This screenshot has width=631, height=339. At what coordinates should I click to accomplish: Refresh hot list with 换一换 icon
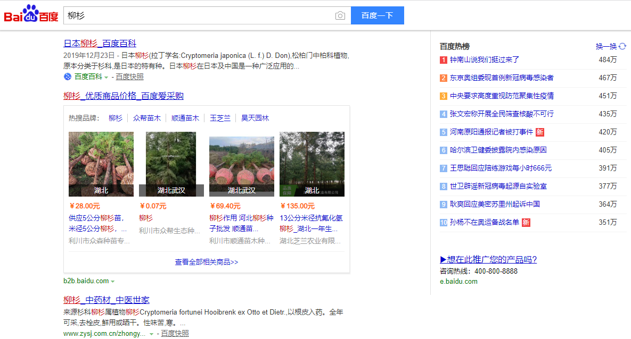[622, 46]
